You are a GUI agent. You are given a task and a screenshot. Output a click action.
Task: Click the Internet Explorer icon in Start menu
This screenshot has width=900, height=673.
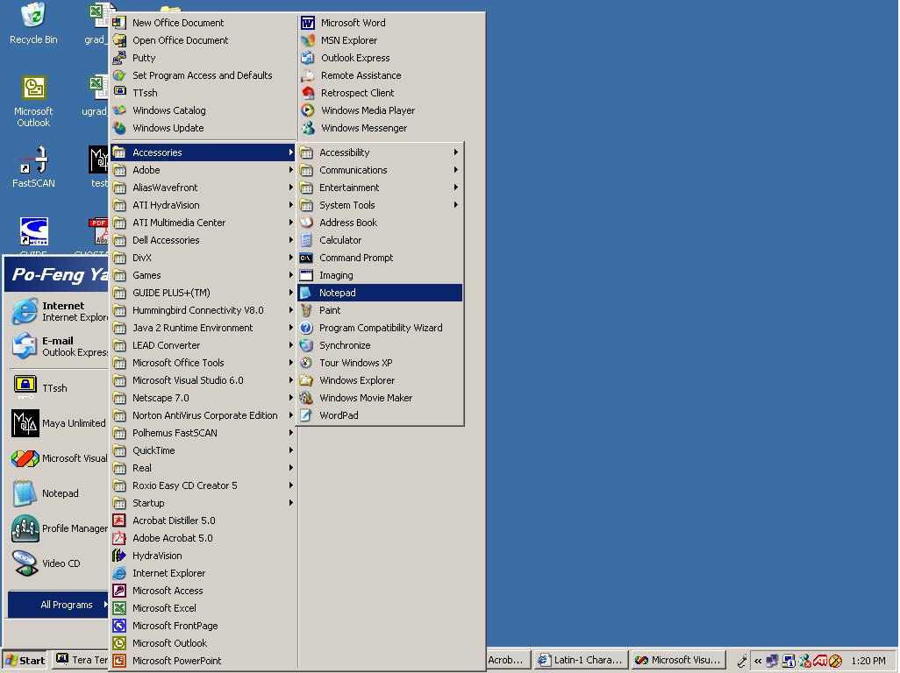25,311
